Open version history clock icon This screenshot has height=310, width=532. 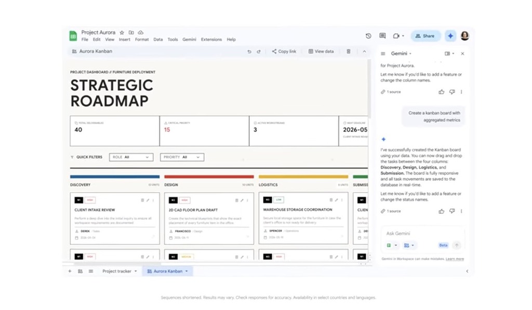[x=368, y=36]
